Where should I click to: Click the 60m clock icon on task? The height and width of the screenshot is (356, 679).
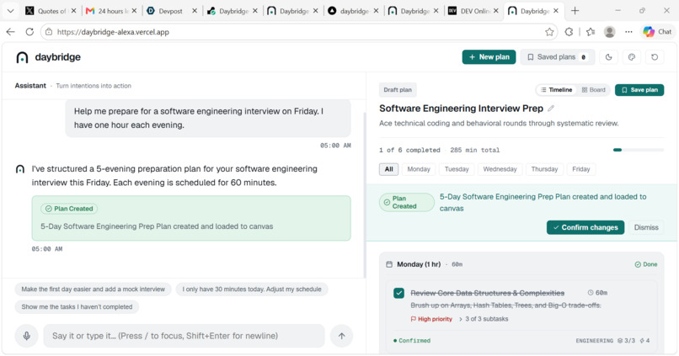tap(590, 293)
